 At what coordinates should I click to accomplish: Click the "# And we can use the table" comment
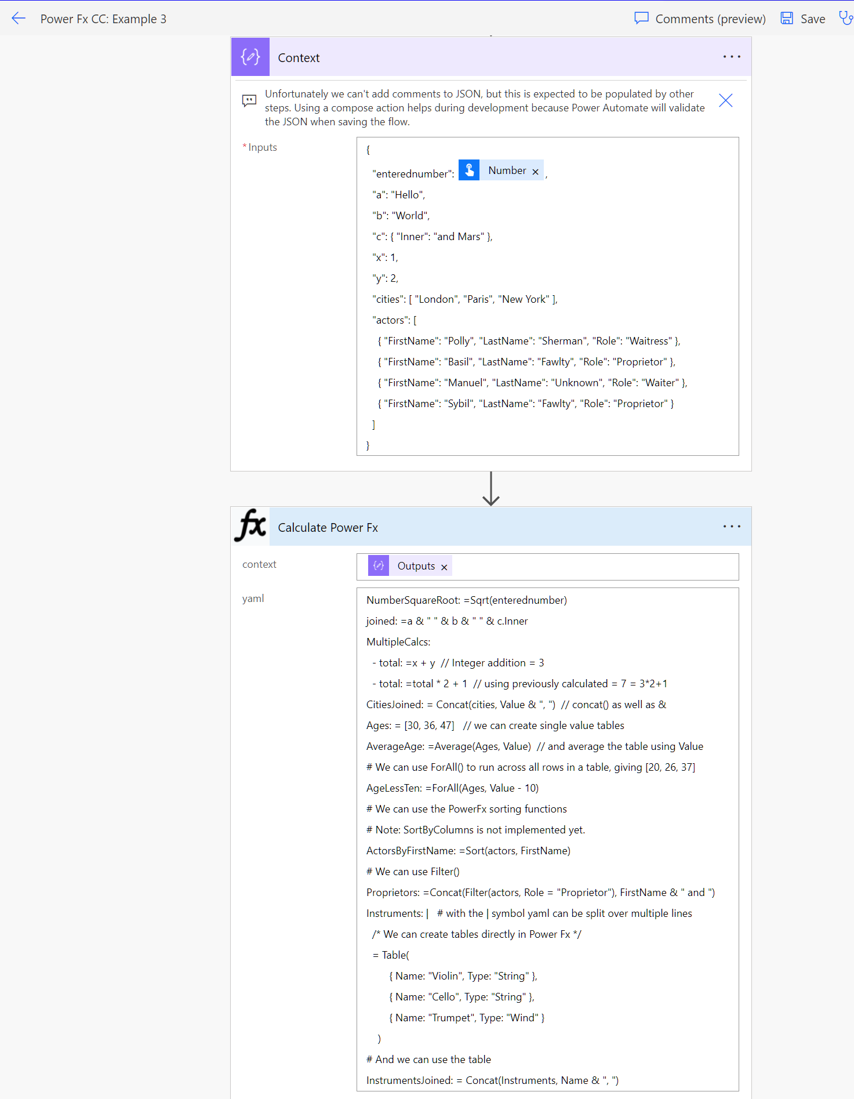click(x=428, y=1060)
